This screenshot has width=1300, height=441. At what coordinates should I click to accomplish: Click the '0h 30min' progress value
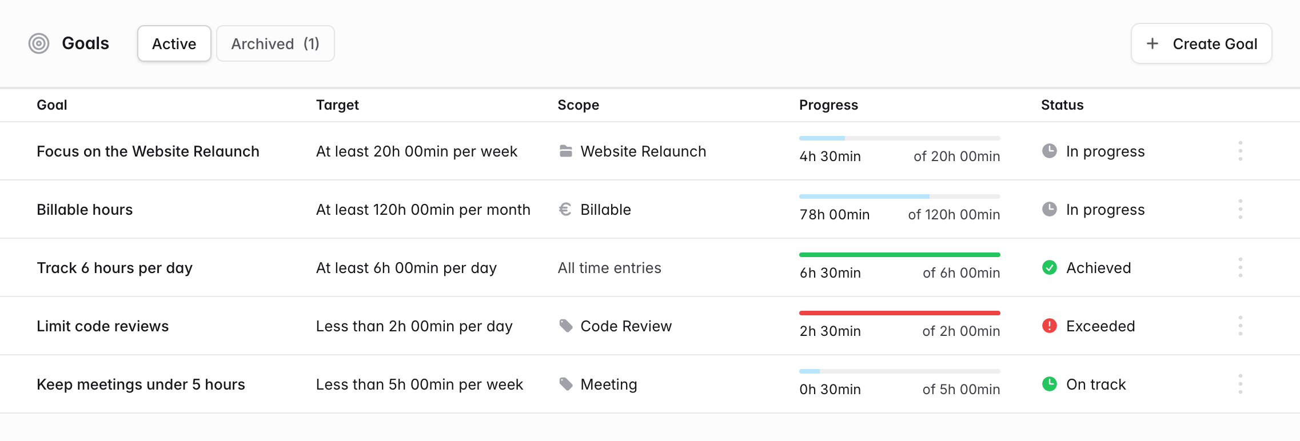click(x=830, y=390)
